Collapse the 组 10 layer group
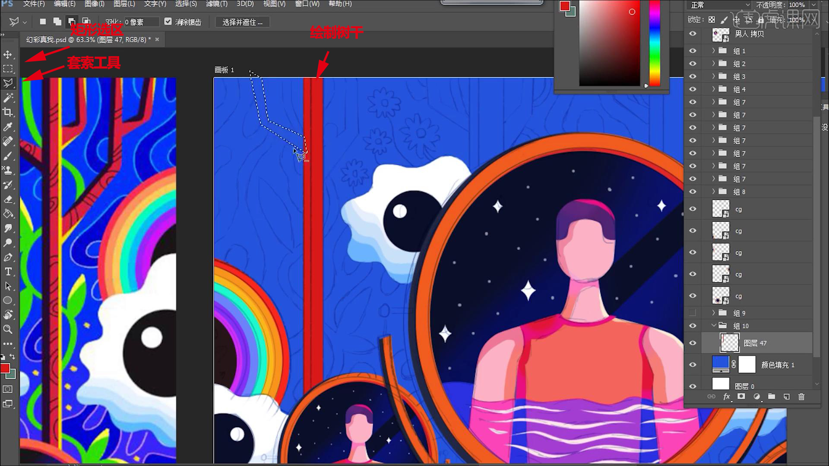This screenshot has width=829, height=466. (x=714, y=325)
